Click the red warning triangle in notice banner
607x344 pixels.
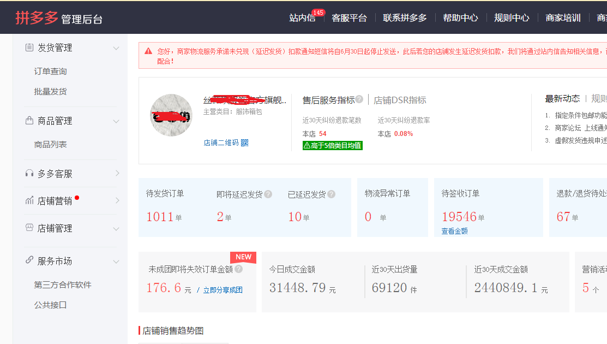click(x=148, y=51)
